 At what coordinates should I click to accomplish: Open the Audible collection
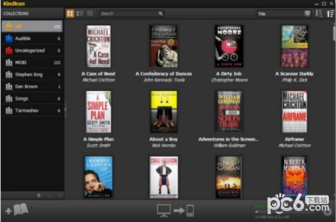[32, 39]
